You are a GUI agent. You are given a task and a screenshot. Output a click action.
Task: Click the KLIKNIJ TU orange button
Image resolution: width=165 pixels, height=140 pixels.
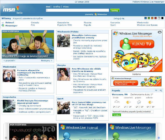tap(137, 44)
